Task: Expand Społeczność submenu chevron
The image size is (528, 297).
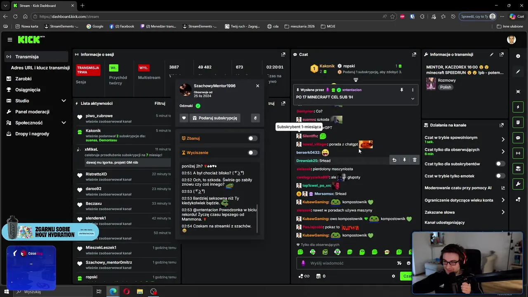Action: click(64, 123)
